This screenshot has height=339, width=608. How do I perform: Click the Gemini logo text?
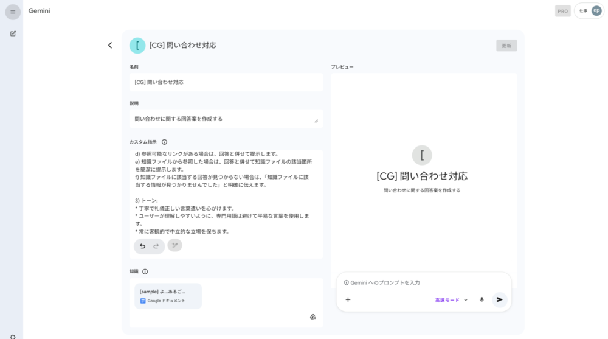click(x=39, y=11)
